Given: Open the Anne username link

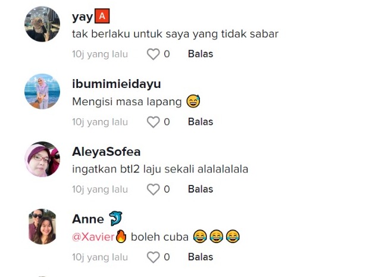Looking at the screenshot, I should click(x=88, y=219).
